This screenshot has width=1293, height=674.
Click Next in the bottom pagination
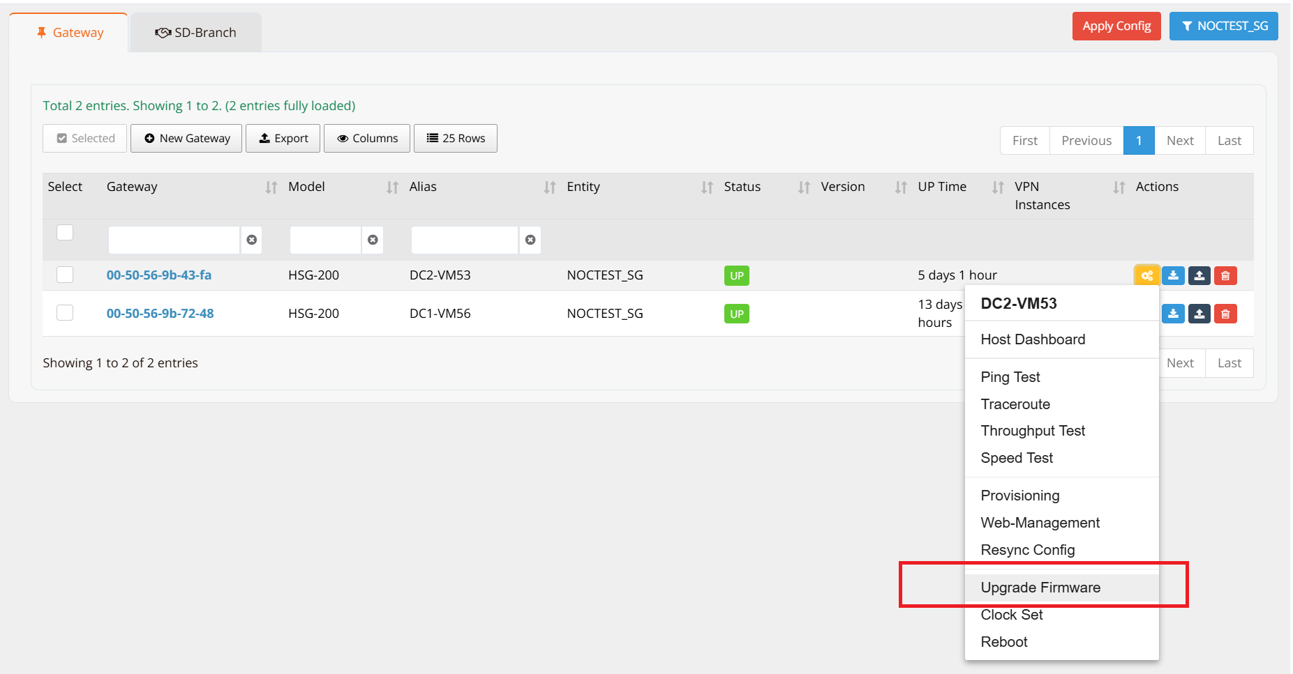pyautogui.click(x=1181, y=363)
